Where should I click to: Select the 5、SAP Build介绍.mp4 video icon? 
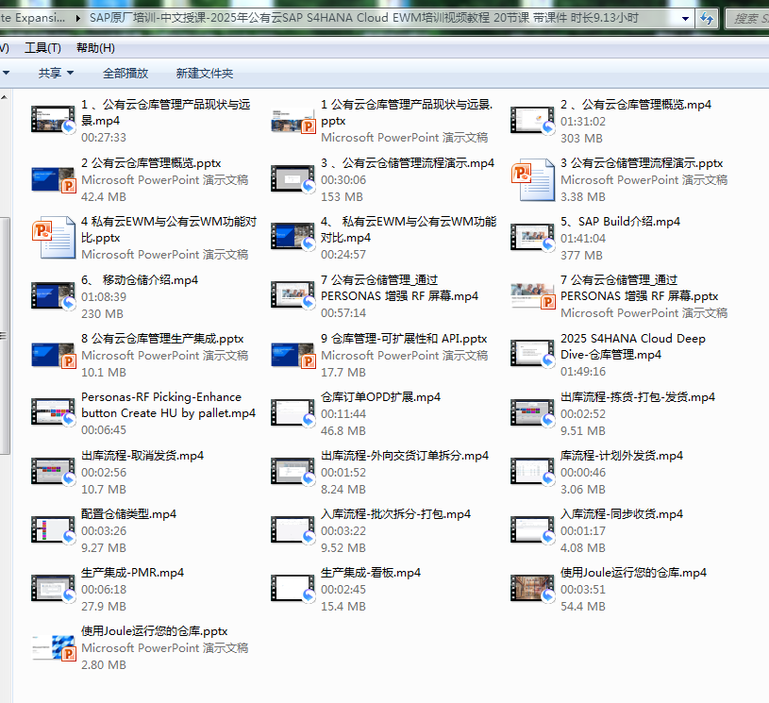(531, 237)
